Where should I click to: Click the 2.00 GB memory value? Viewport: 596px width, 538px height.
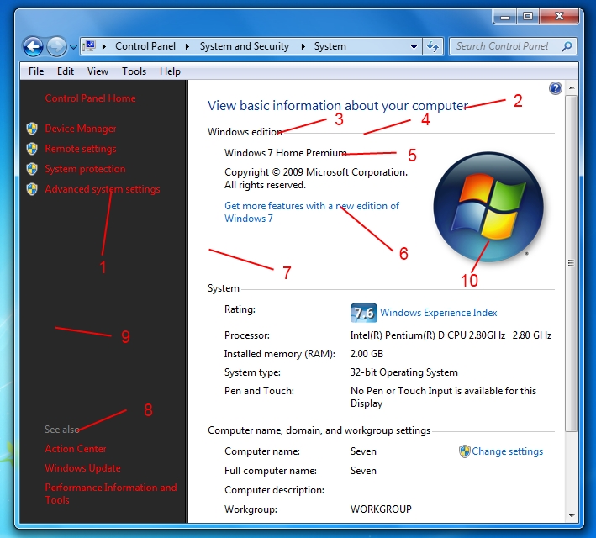(x=367, y=354)
